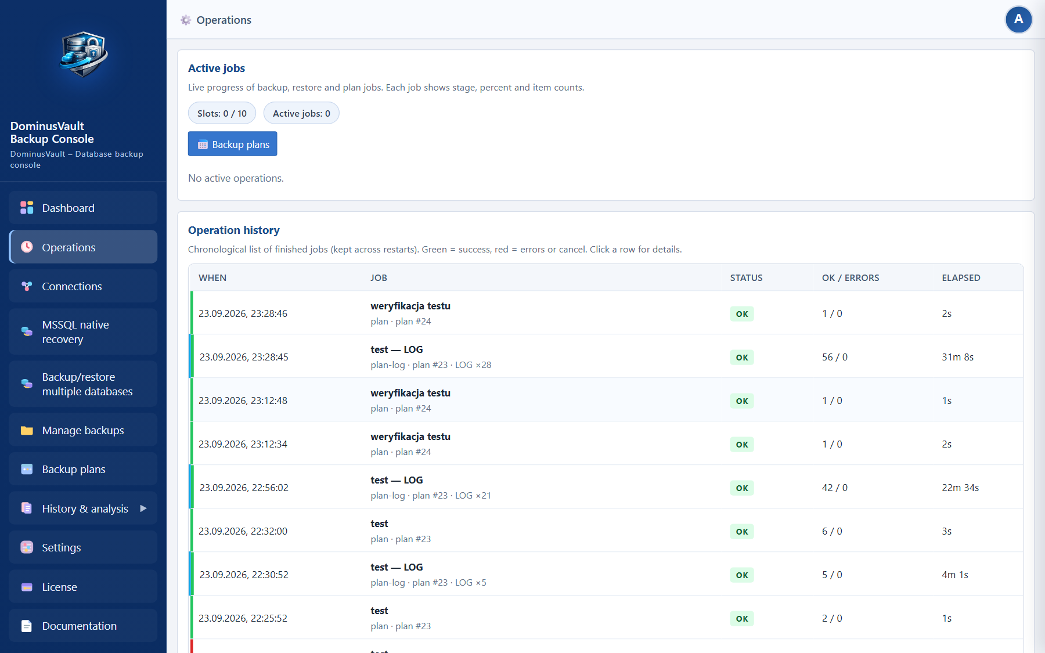The width and height of the screenshot is (1045, 653).
Task: Click weryfikacja testu at 23:12:34
Action: coord(410,436)
